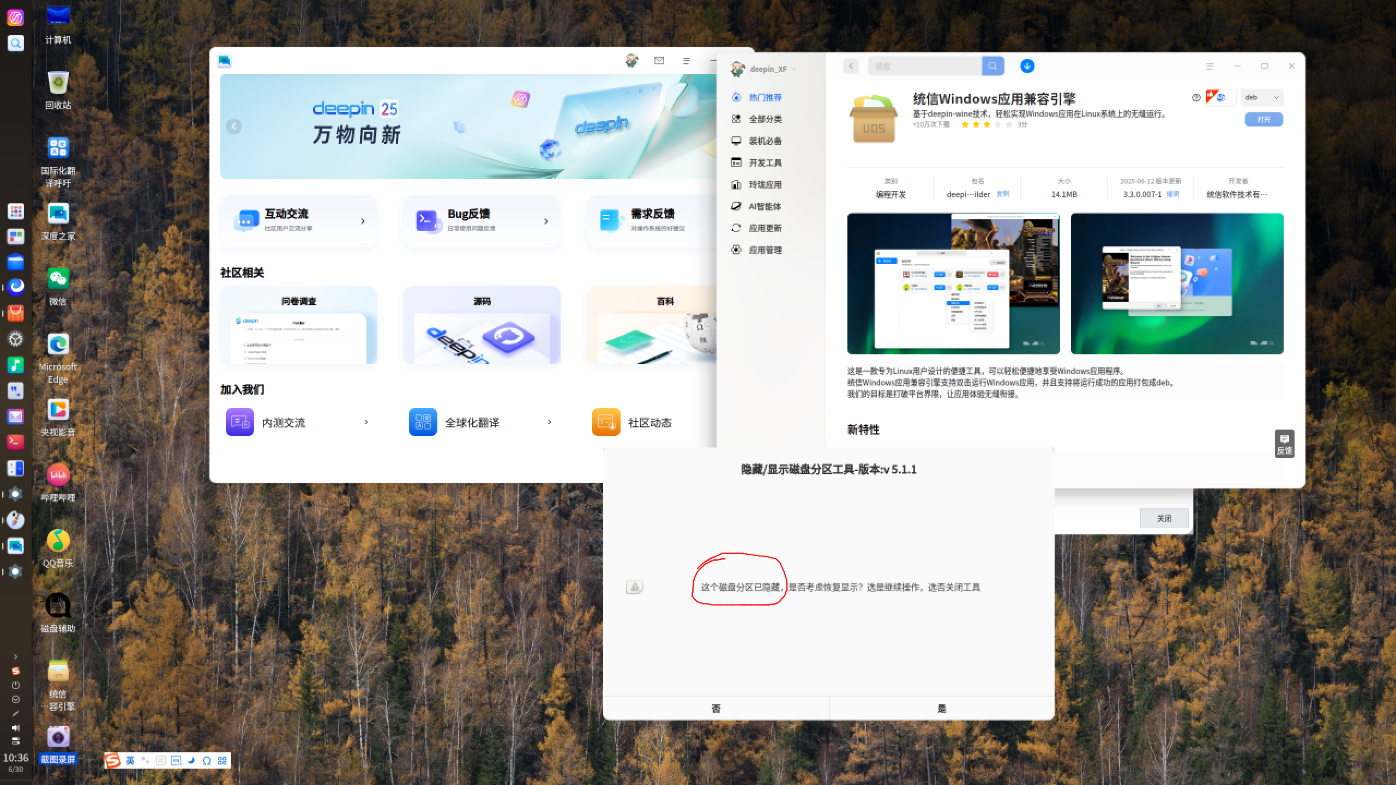Select 全部分类 in app store sidebar
This screenshot has width=1396, height=785.
point(757,119)
